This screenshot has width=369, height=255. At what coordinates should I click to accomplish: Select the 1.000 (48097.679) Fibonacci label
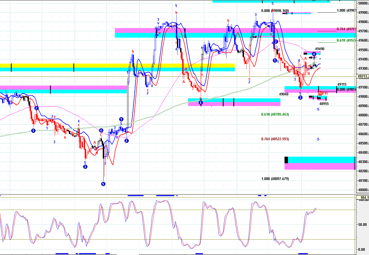(x=275, y=179)
